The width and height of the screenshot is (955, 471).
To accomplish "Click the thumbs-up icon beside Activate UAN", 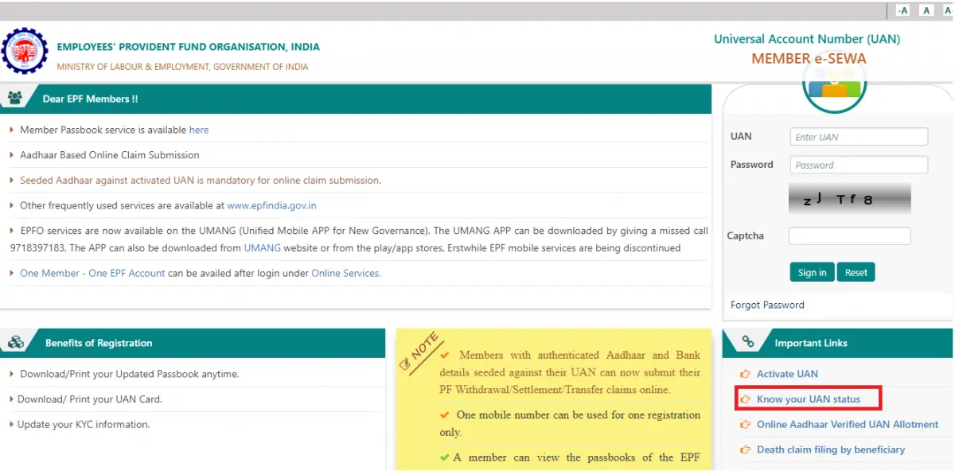I will pos(745,373).
